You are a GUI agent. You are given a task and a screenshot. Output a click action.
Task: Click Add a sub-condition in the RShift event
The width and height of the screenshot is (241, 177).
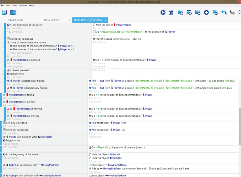tap(21, 53)
